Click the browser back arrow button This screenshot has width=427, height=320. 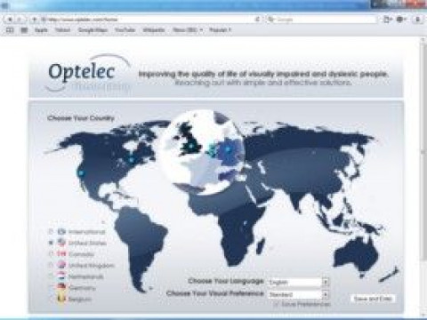pyautogui.click(x=10, y=20)
